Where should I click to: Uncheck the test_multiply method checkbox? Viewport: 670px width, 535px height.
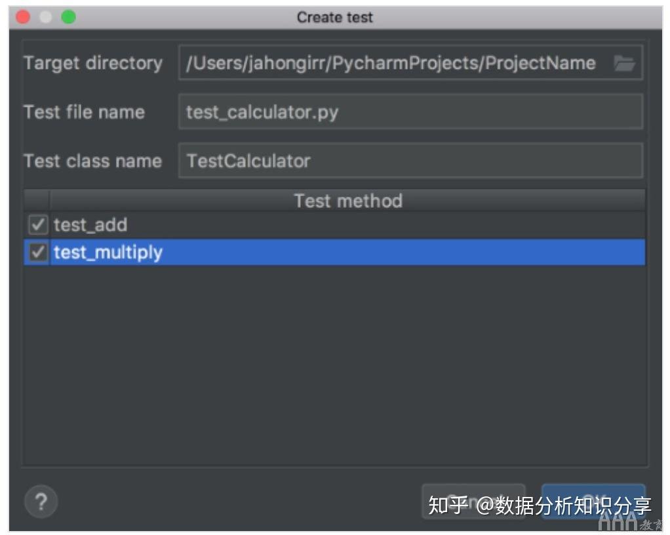click(x=37, y=252)
